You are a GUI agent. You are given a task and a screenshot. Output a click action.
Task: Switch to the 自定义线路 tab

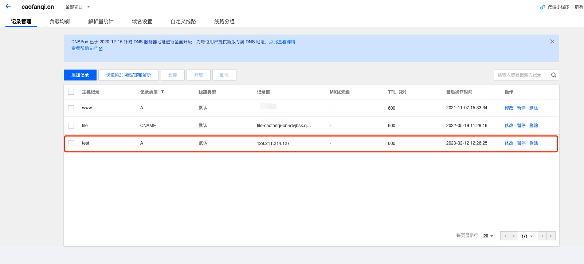tap(183, 21)
